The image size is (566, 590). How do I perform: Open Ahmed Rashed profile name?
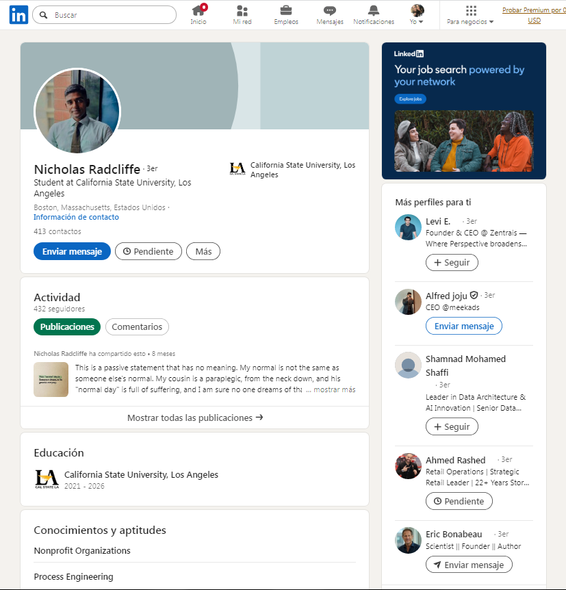point(455,460)
